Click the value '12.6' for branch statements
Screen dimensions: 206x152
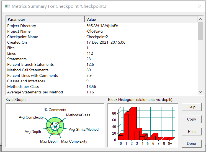pyautogui.click(x=90, y=64)
